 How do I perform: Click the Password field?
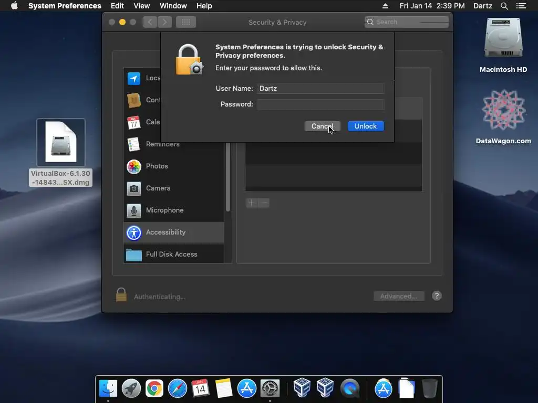click(321, 104)
